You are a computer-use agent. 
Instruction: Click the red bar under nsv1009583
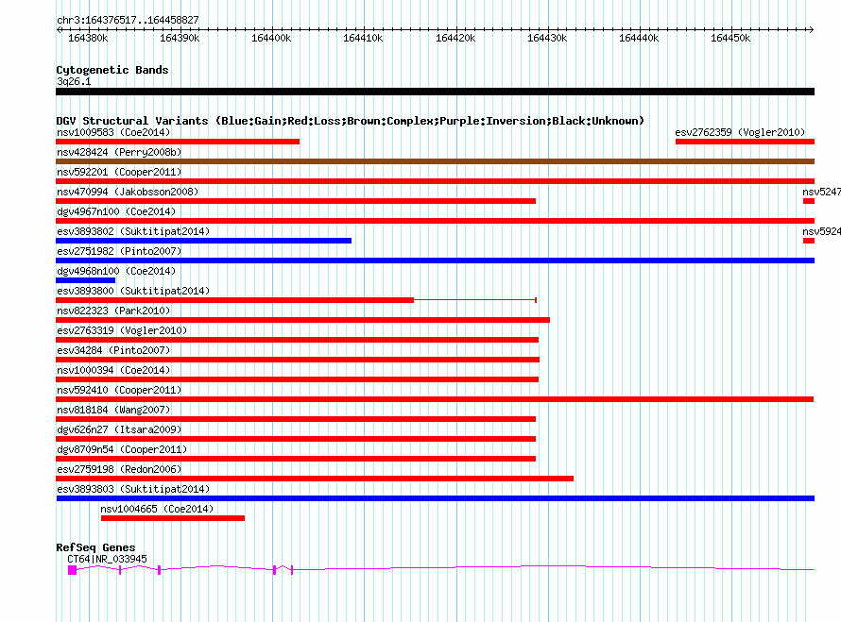[x=178, y=142]
